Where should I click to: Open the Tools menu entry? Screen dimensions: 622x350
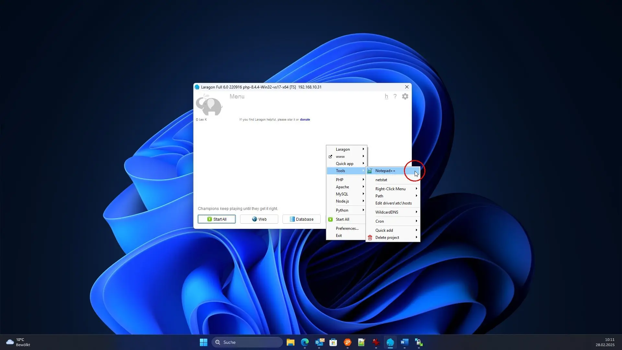tap(346, 171)
